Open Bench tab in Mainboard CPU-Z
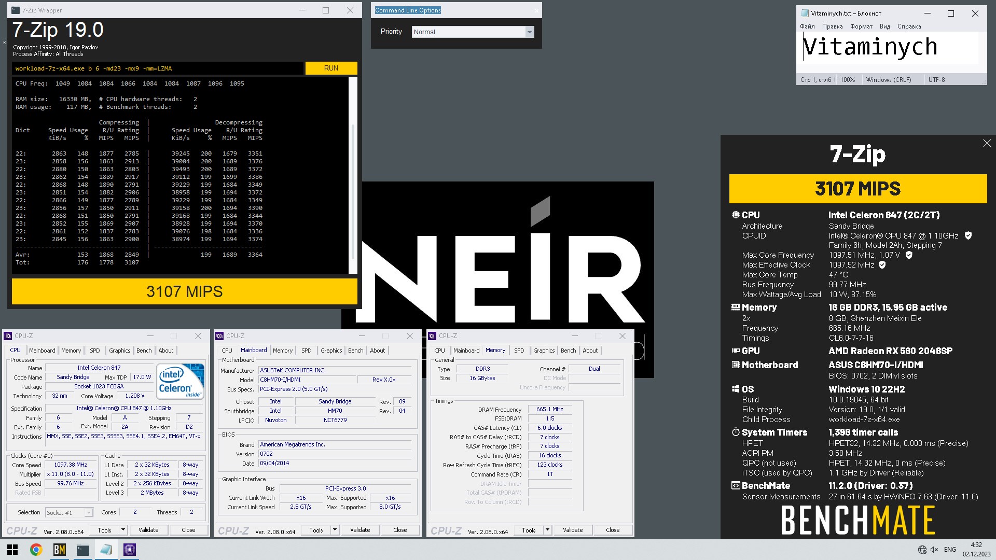This screenshot has width=996, height=560. coord(356,351)
